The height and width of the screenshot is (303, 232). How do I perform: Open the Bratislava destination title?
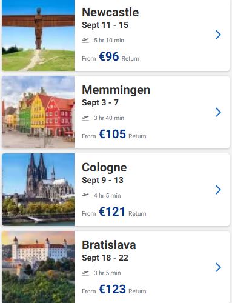pyautogui.click(x=109, y=245)
